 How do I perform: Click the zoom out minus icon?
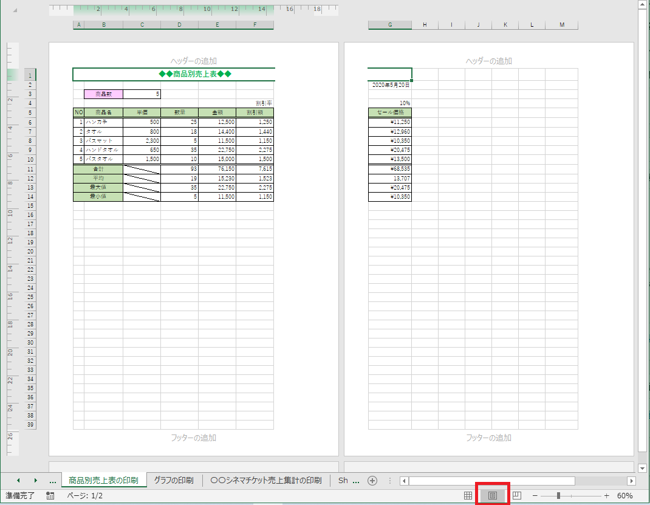[535, 496]
